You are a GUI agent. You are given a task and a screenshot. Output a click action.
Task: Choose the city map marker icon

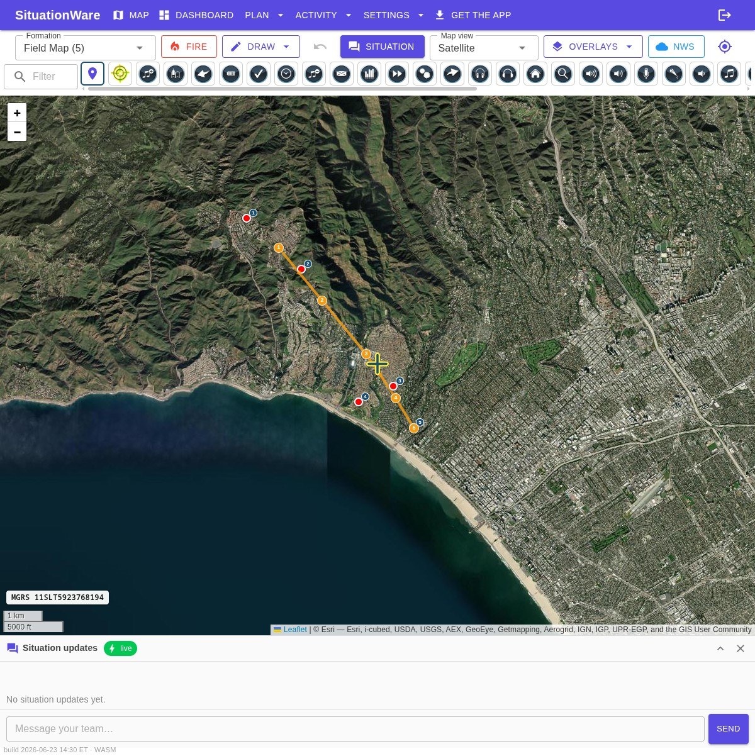[x=176, y=74]
